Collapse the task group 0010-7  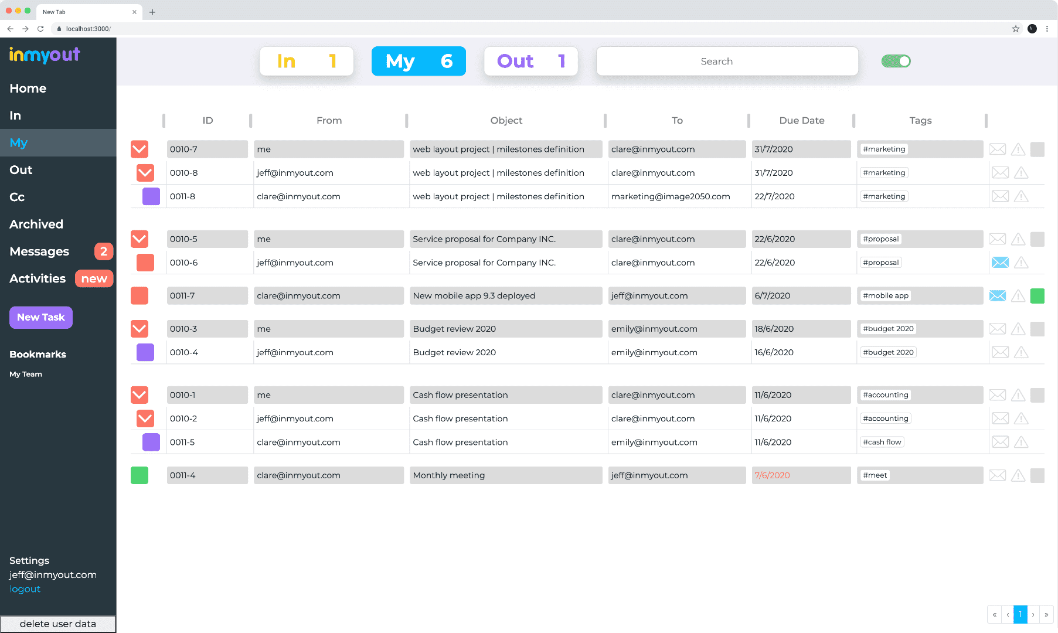click(x=140, y=149)
